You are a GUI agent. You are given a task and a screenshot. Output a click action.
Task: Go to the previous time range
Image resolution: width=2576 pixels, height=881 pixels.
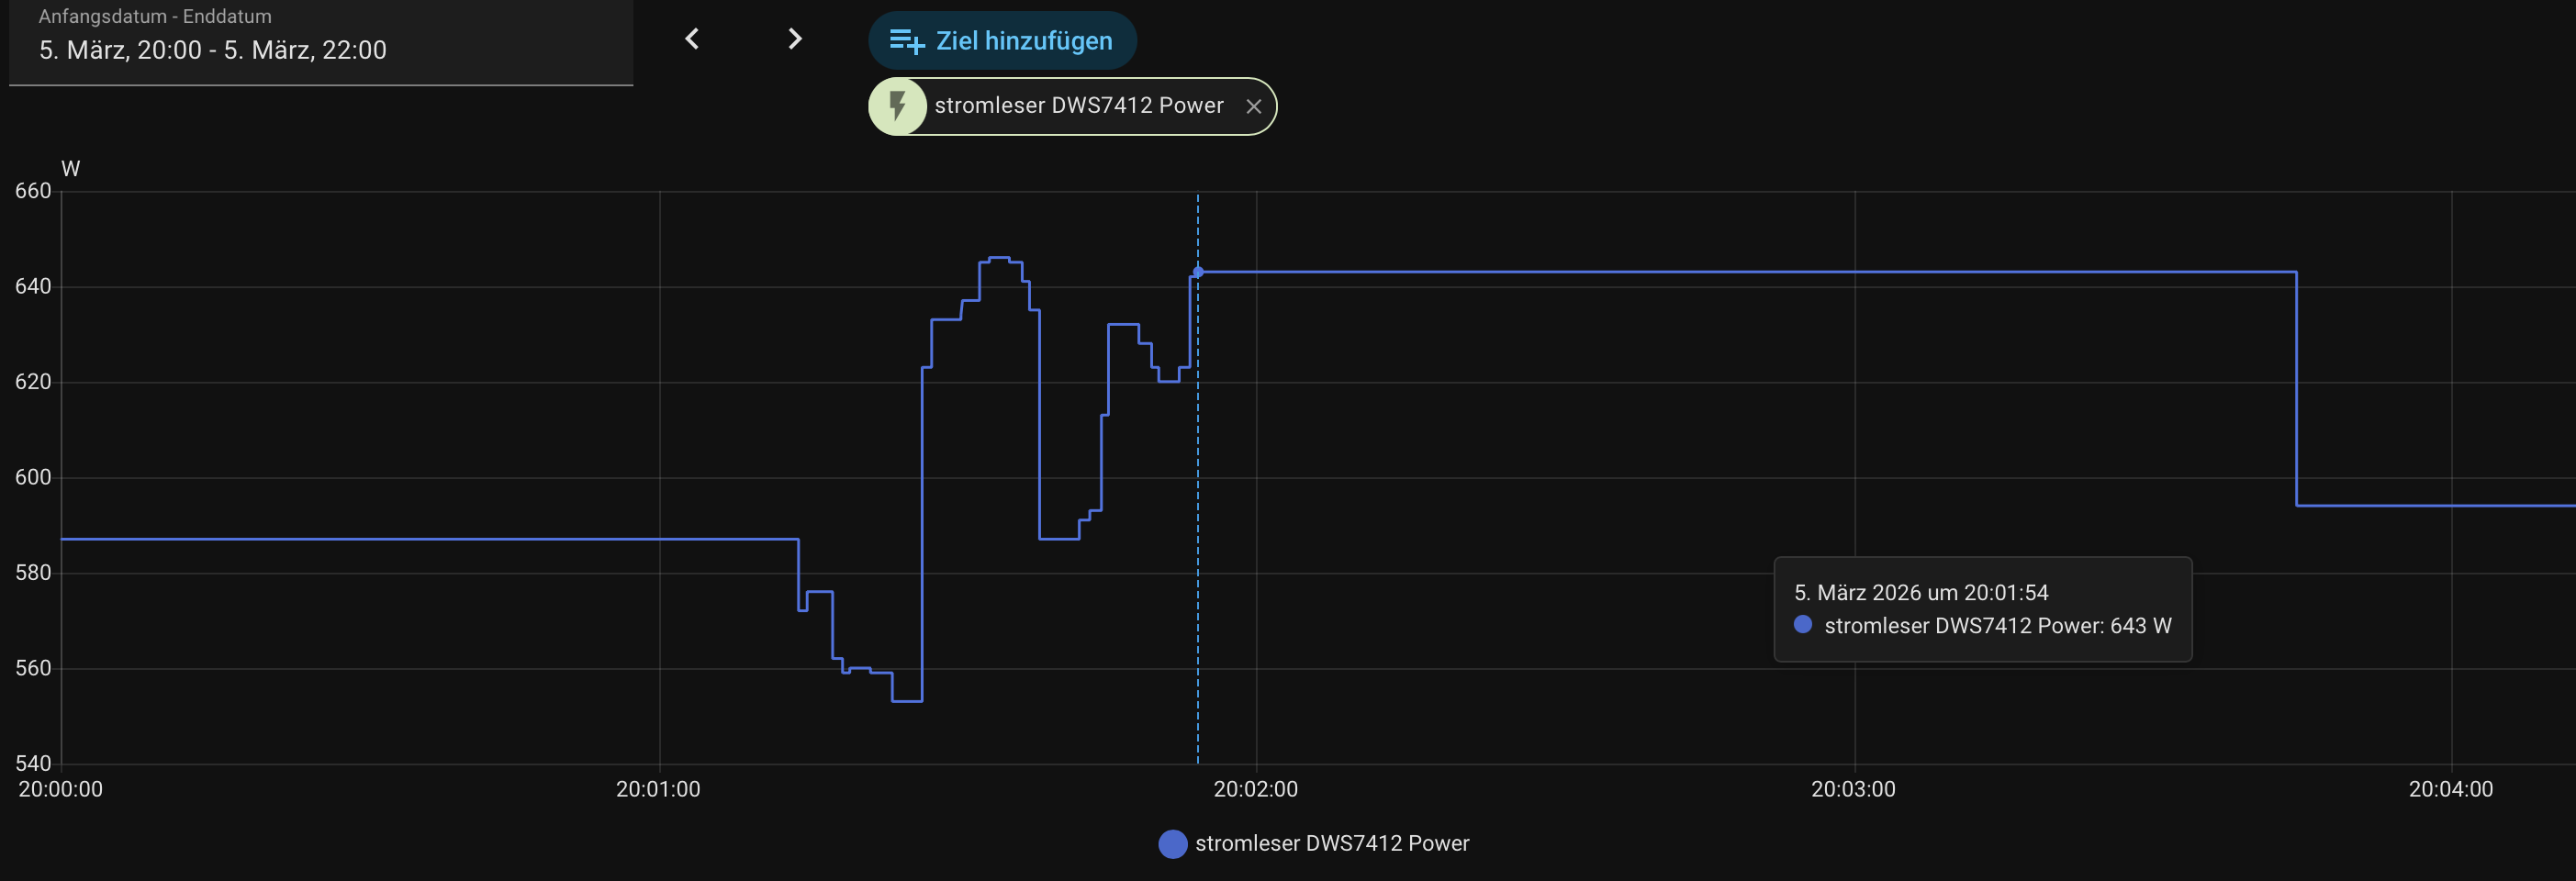pyautogui.click(x=692, y=39)
